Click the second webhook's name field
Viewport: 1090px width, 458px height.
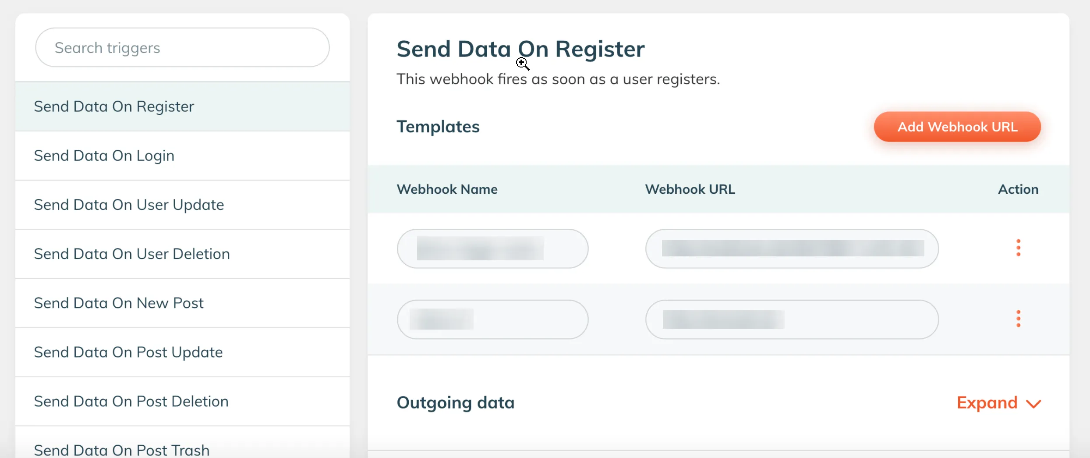click(492, 319)
